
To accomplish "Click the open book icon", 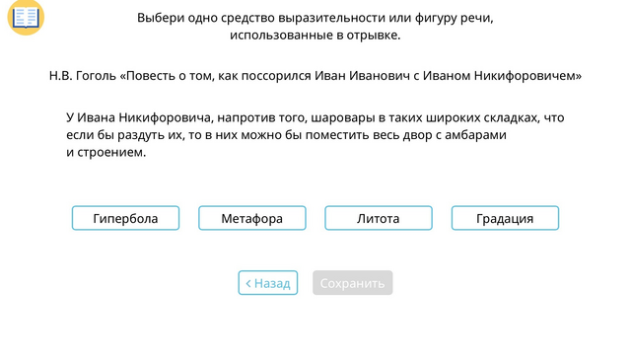I will 26,17.
